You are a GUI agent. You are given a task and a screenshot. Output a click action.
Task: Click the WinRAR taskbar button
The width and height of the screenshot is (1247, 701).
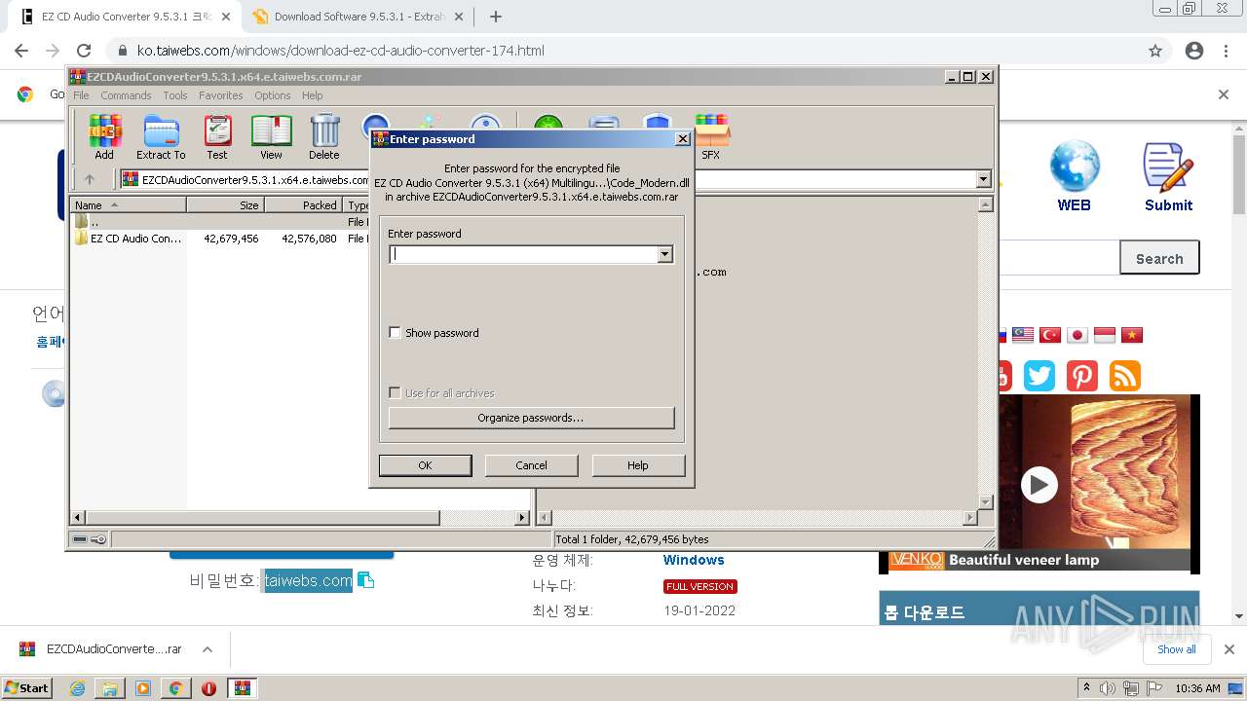(242, 688)
